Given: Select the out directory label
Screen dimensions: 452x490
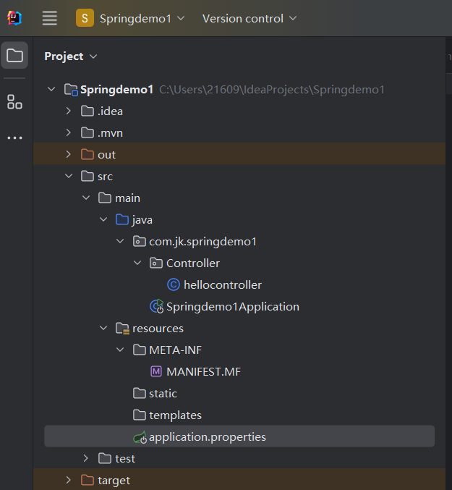Looking at the screenshot, I should [107, 155].
